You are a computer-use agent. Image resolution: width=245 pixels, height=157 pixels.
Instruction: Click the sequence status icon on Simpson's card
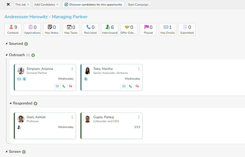click(24, 79)
